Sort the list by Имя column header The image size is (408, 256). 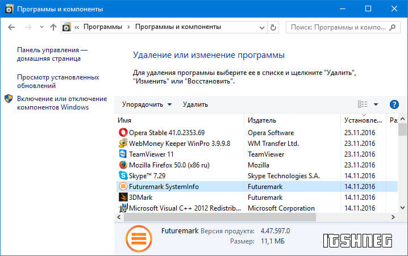coord(124,120)
